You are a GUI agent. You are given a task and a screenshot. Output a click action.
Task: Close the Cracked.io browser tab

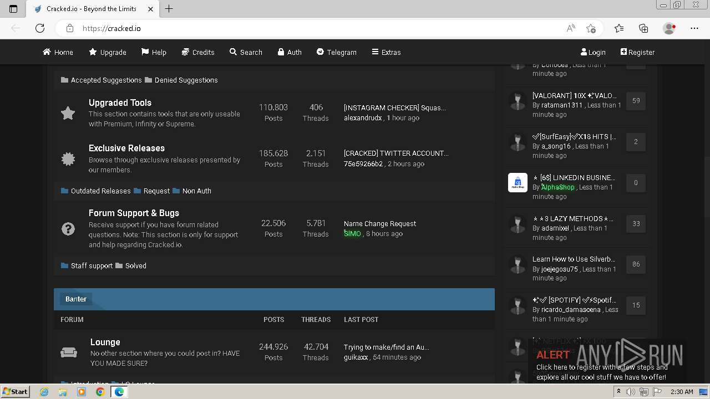coord(151,9)
